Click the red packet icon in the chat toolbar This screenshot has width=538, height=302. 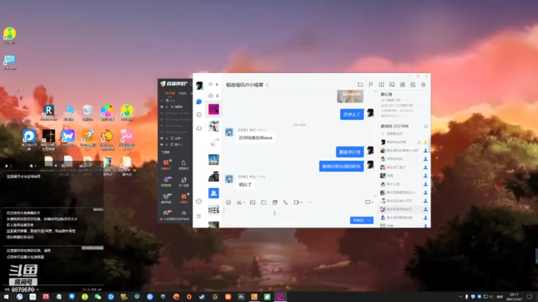[x=274, y=203]
